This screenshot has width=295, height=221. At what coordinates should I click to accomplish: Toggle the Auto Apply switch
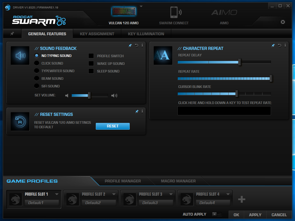[217, 214]
